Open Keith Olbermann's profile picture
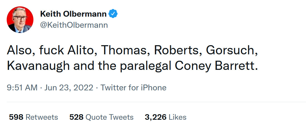The width and height of the screenshot is (306, 130). pyautogui.click(x=20, y=19)
